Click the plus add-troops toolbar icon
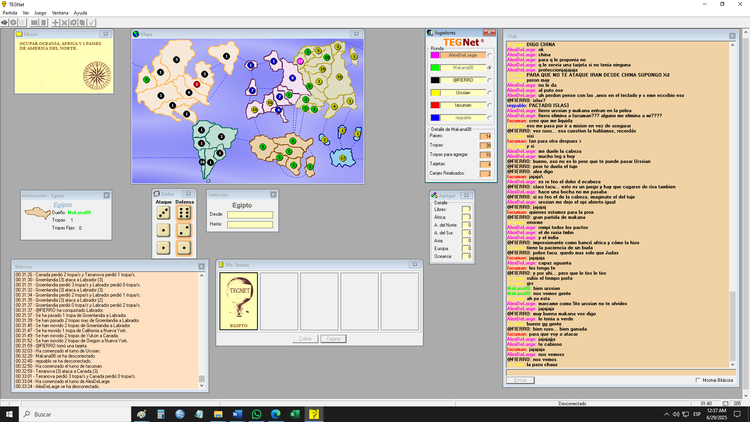Screen dimensions: 750x422 pyautogui.click(x=55, y=23)
